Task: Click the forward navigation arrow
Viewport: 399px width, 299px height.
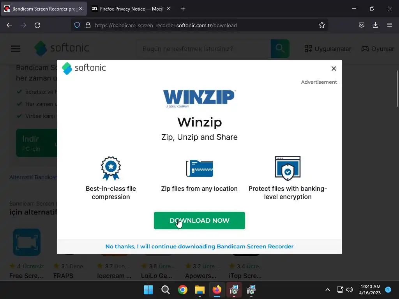Action: [23, 25]
